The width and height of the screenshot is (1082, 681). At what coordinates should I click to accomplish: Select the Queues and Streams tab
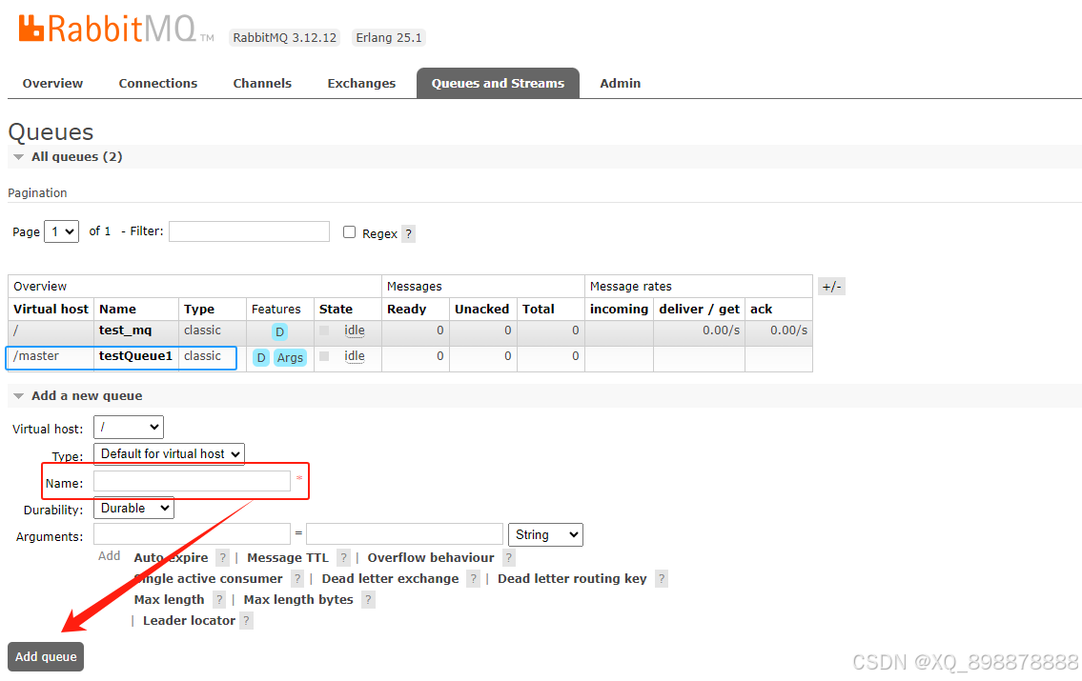(498, 84)
